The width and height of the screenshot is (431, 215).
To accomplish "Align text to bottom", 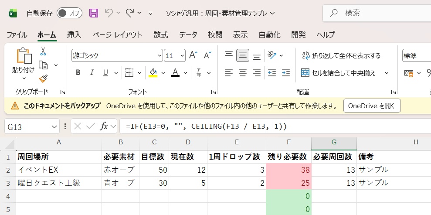I will pyautogui.click(x=257, y=56).
